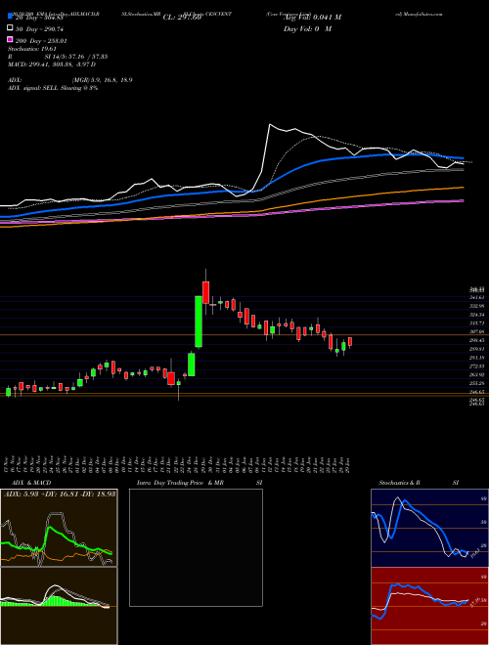Click the 'Stochastics & R' panel title
Screen dimensions: 489x645
tap(400, 483)
